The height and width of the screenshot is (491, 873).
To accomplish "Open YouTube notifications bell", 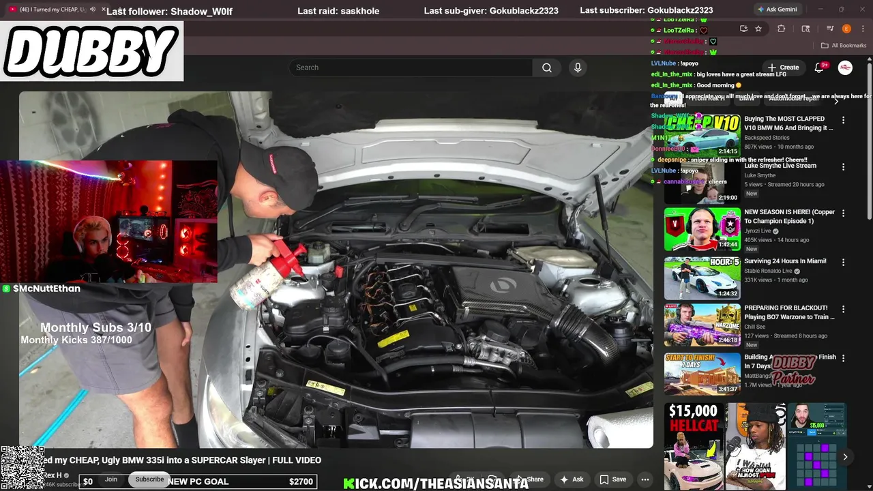I will click(x=820, y=68).
